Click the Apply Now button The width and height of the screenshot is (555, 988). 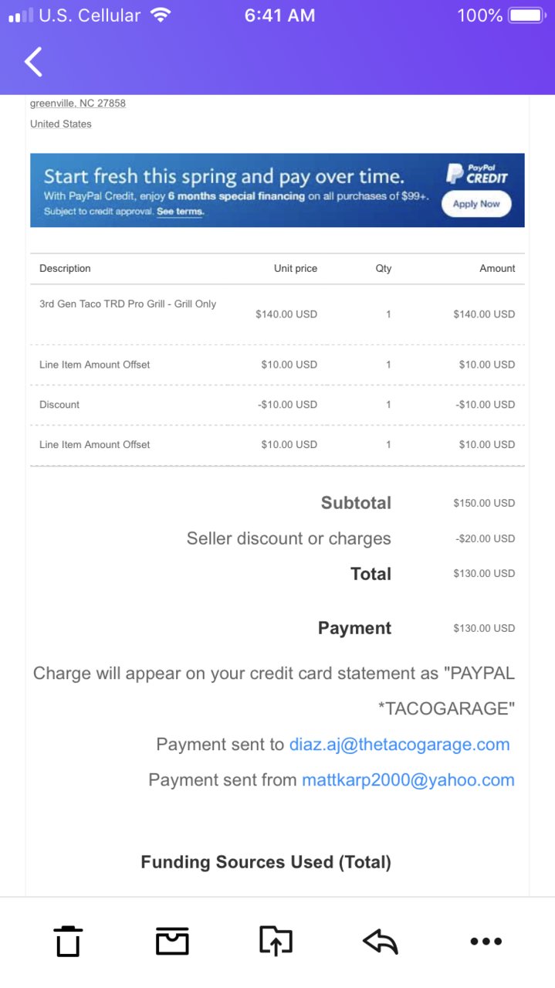[476, 204]
